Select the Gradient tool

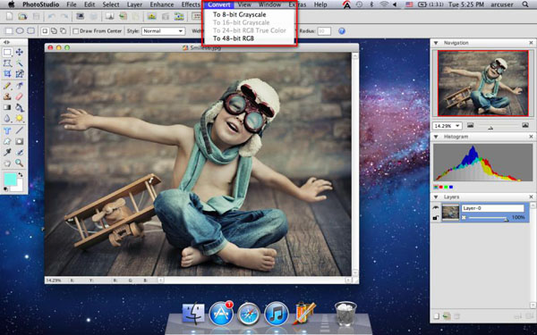[x=7, y=107]
